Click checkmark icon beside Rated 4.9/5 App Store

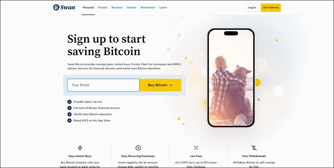click(69, 121)
